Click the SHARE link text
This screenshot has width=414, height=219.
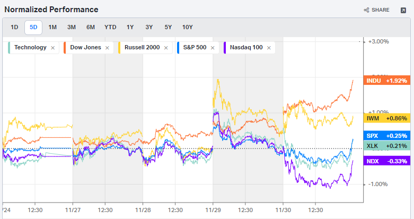[381, 10]
